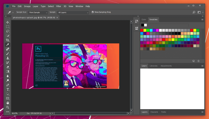This screenshot has height=119, width=209.
Task: Open the Layer menu
Action: [36, 6]
